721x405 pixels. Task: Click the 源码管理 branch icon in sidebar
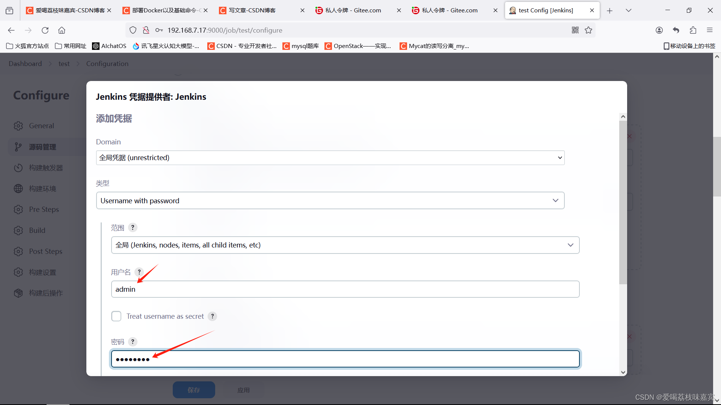click(x=18, y=147)
